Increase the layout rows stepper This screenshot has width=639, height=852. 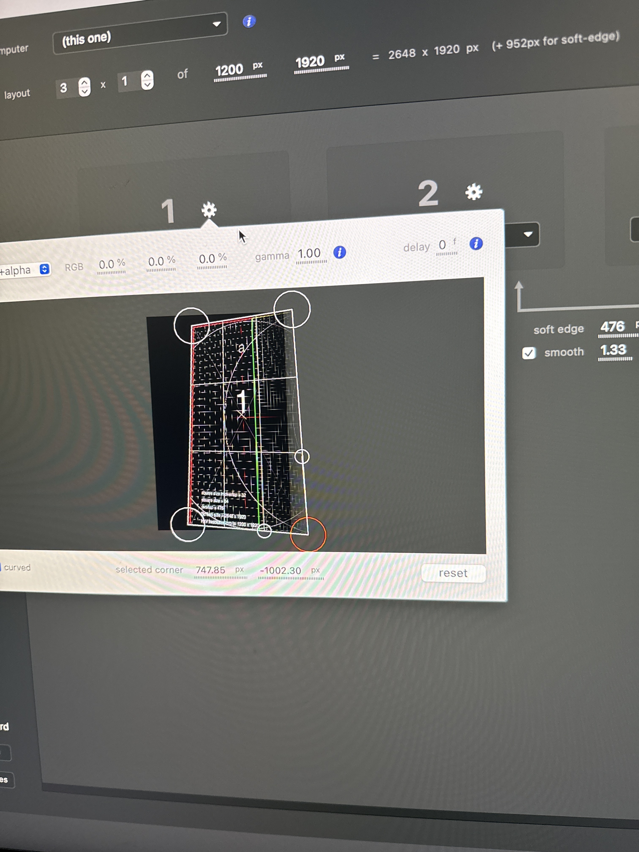147,76
